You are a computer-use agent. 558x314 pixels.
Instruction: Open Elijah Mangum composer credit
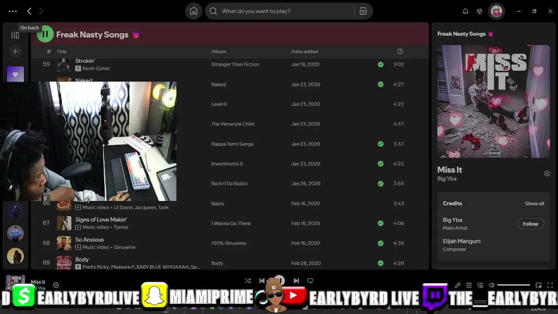point(462,241)
